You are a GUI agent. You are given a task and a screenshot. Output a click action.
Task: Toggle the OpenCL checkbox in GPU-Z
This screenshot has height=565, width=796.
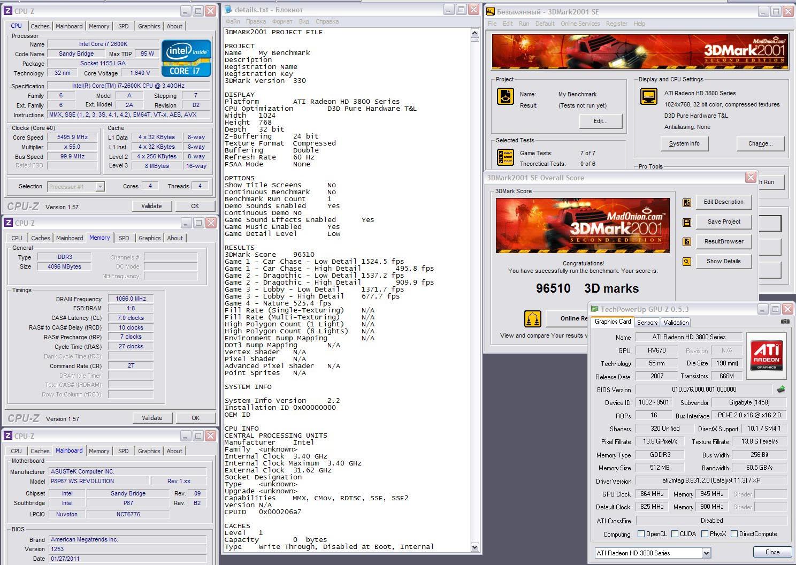point(641,534)
